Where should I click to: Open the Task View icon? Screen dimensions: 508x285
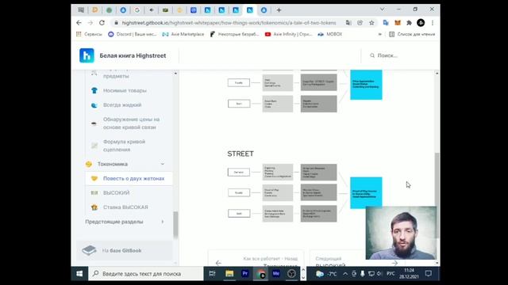pos(212,274)
